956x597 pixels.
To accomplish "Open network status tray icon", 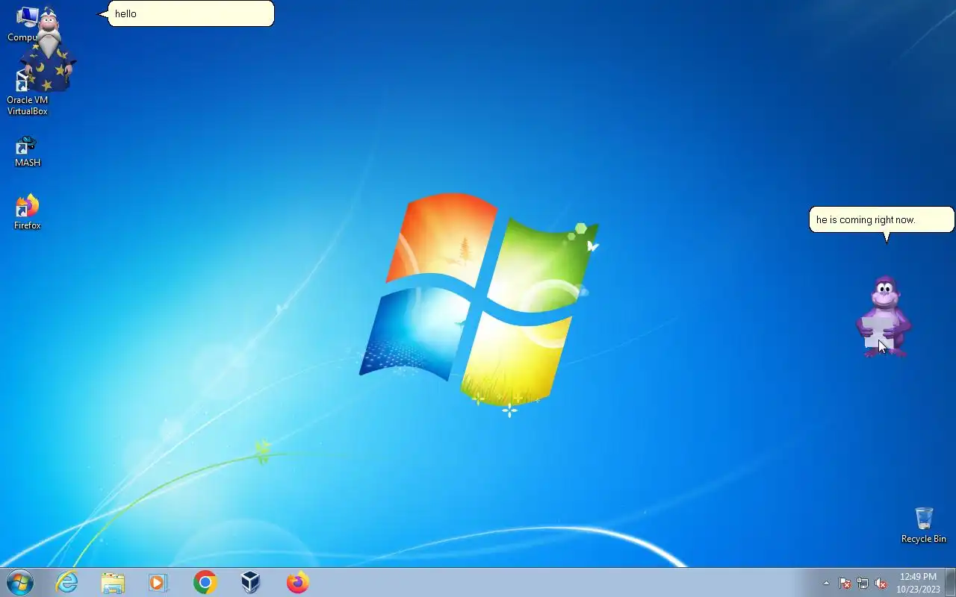I will (863, 584).
